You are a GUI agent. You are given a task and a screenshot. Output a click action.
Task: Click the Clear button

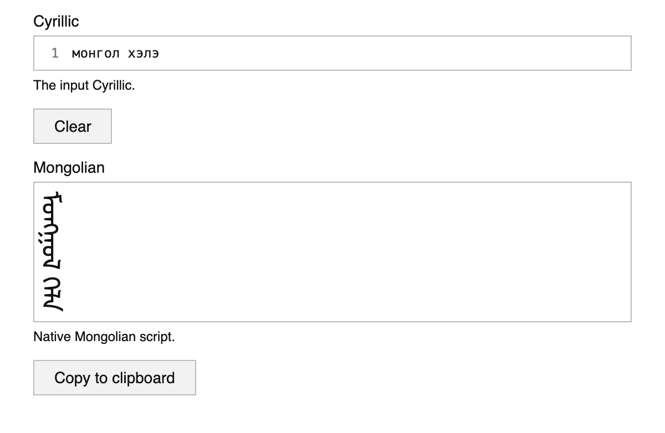(x=73, y=126)
